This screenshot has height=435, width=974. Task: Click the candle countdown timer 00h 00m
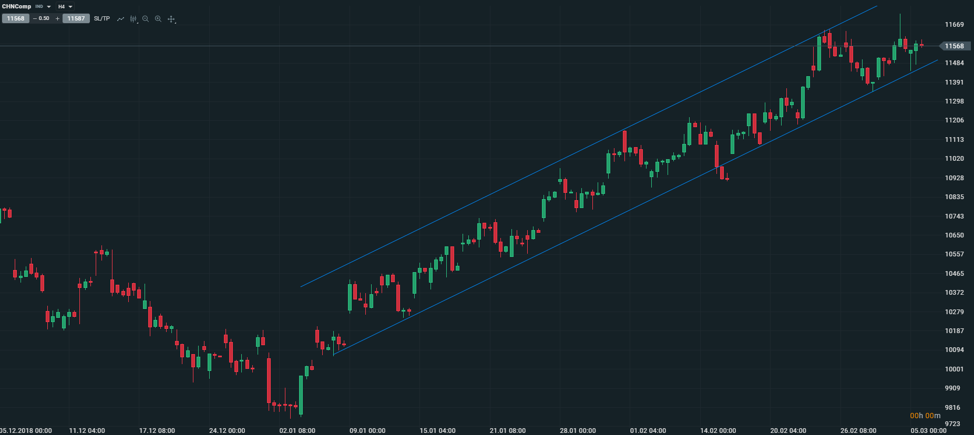pyautogui.click(x=925, y=416)
